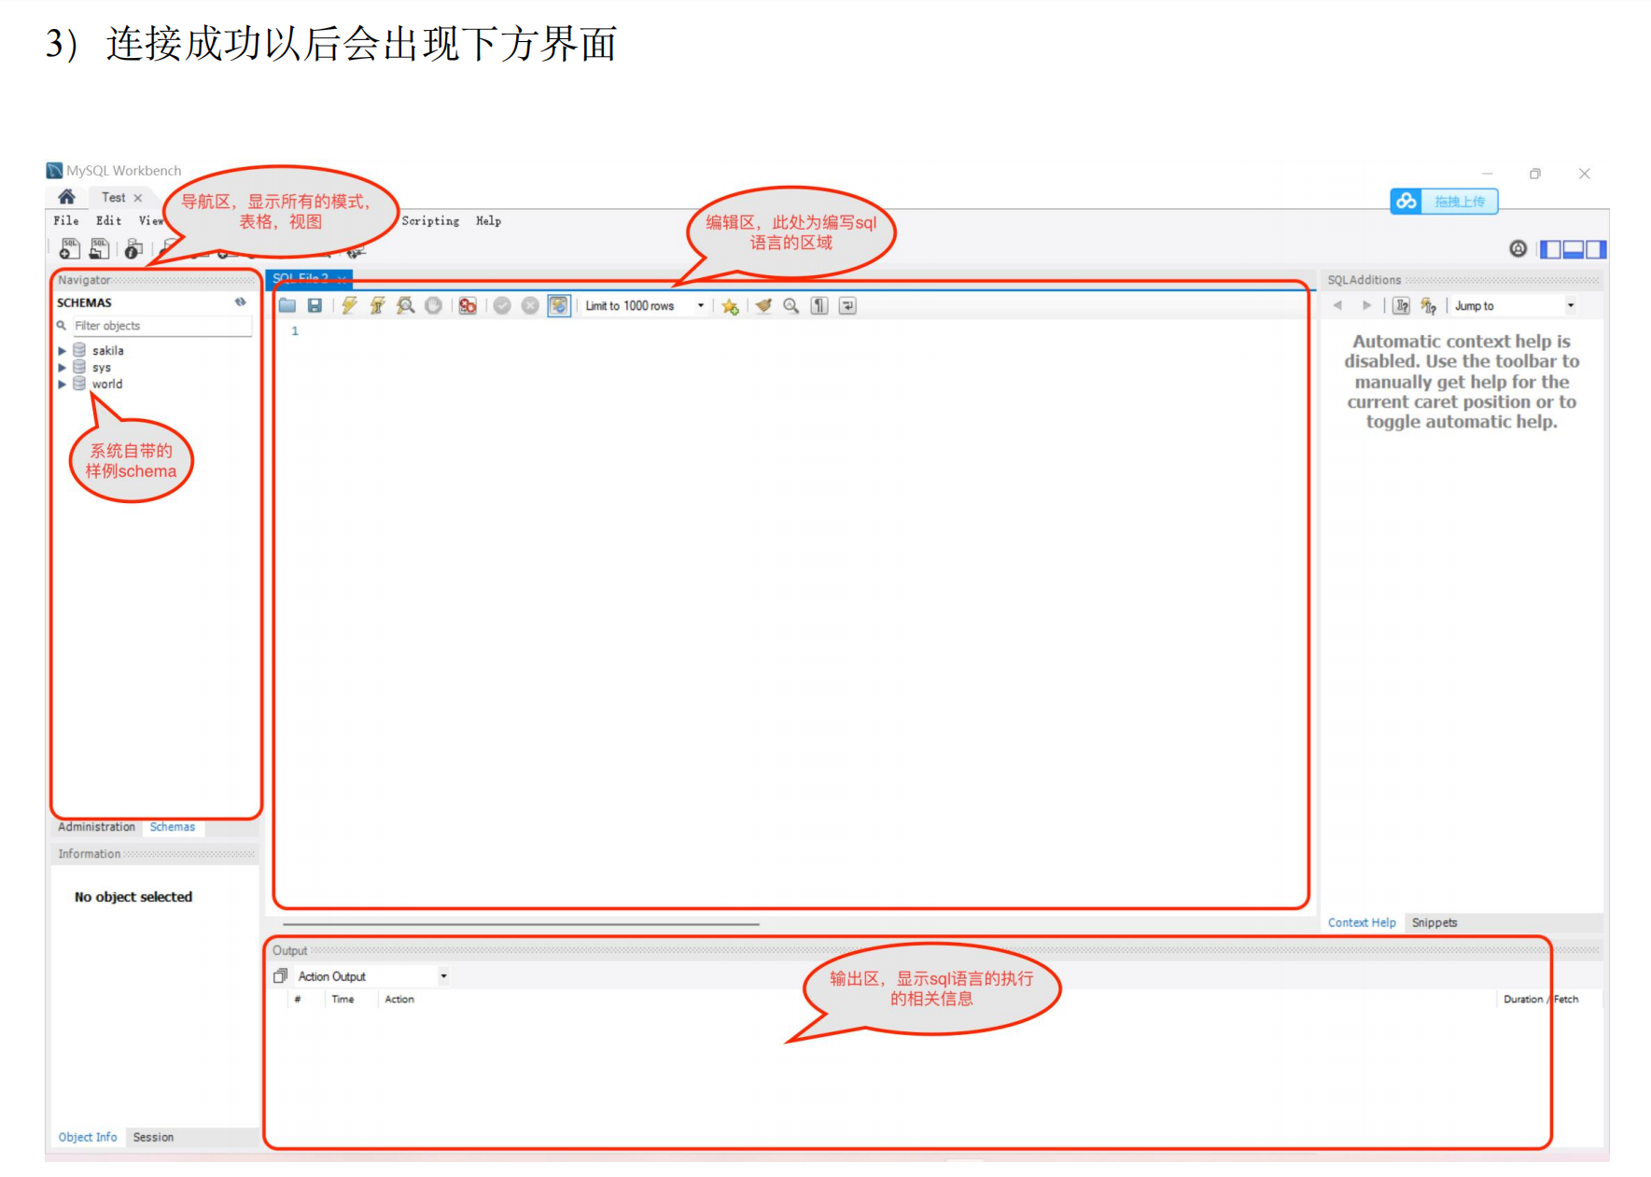This screenshot has height=1177, width=1651.
Task: Click the blue cloud upload button
Action: pyautogui.click(x=1444, y=201)
